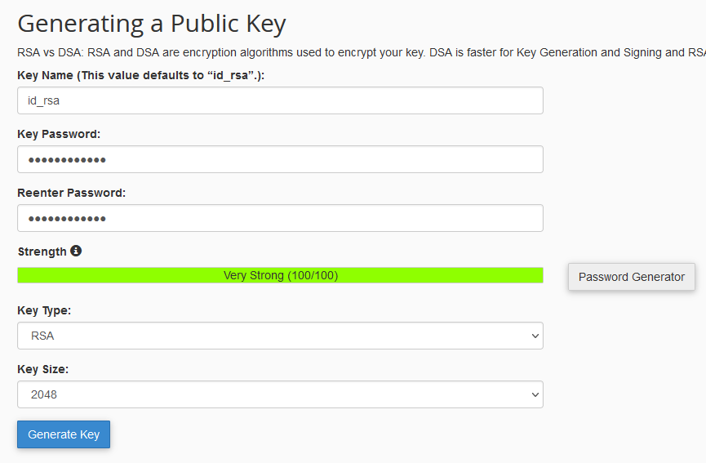Viewport: 706px width, 463px height.
Task: Click the chevron arrow in Key Type select
Action: point(535,336)
